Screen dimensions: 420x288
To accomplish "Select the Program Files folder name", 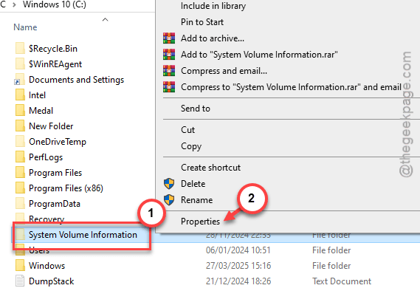I will (x=55, y=173).
